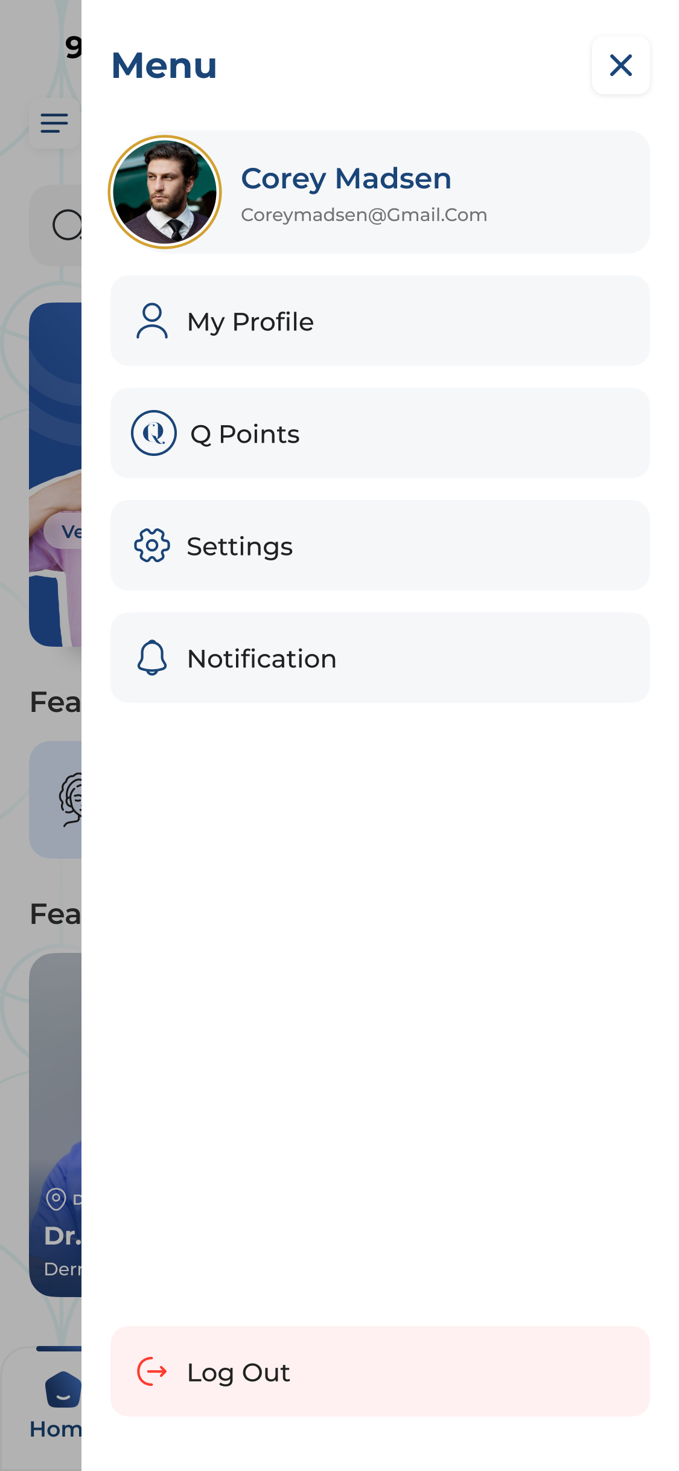Tap the featured face-outline category card
This screenshot has width=679, height=1471.
(56, 800)
